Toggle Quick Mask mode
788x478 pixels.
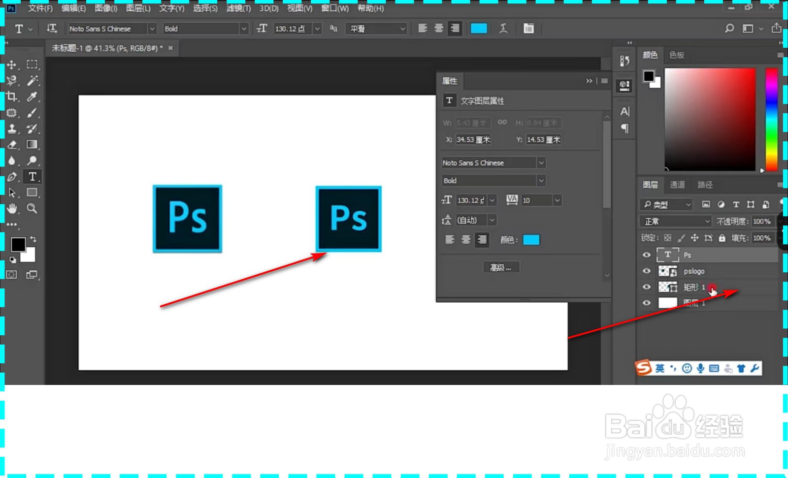(x=12, y=275)
